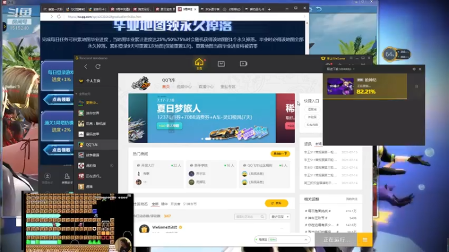This screenshot has height=252, width=449.
Task: Open the QQ飞车 logo
Action: click(141, 83)
